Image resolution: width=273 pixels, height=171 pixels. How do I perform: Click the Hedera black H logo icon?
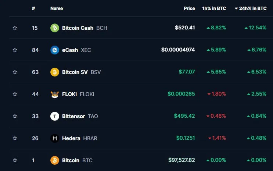click(x=55, y=138)
